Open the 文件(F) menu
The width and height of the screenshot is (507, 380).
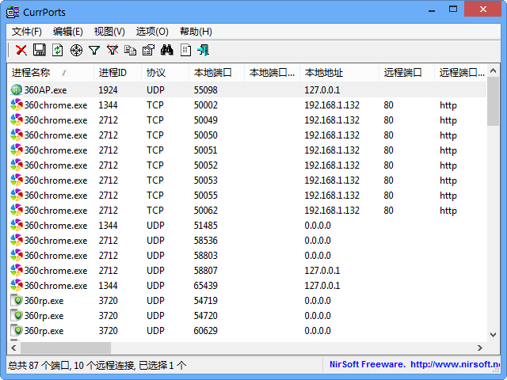click(27, 32)
